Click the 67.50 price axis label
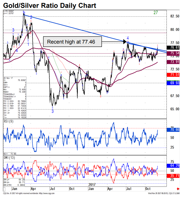The width and height of the screenshot is (184, 199). click(x=175, y=96)
